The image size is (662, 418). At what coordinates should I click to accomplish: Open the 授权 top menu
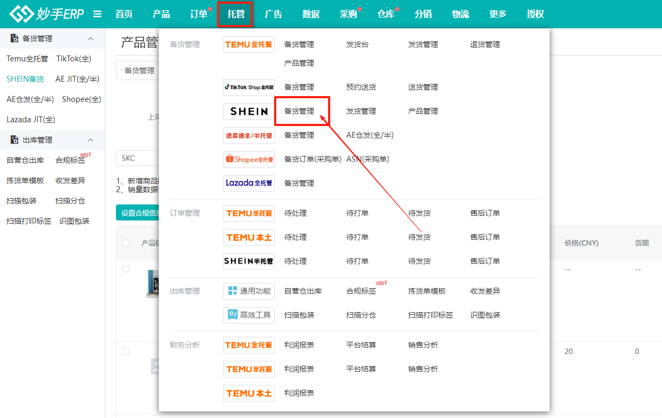pyautogui.click(x=535, y=14)
